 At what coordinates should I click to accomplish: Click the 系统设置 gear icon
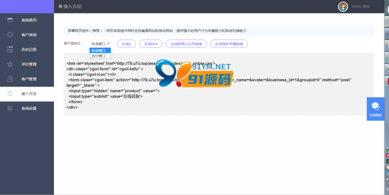tap(10, 109)
